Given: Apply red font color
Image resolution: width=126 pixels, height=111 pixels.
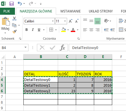Looking at the screenshot, I should click(73, 30).
